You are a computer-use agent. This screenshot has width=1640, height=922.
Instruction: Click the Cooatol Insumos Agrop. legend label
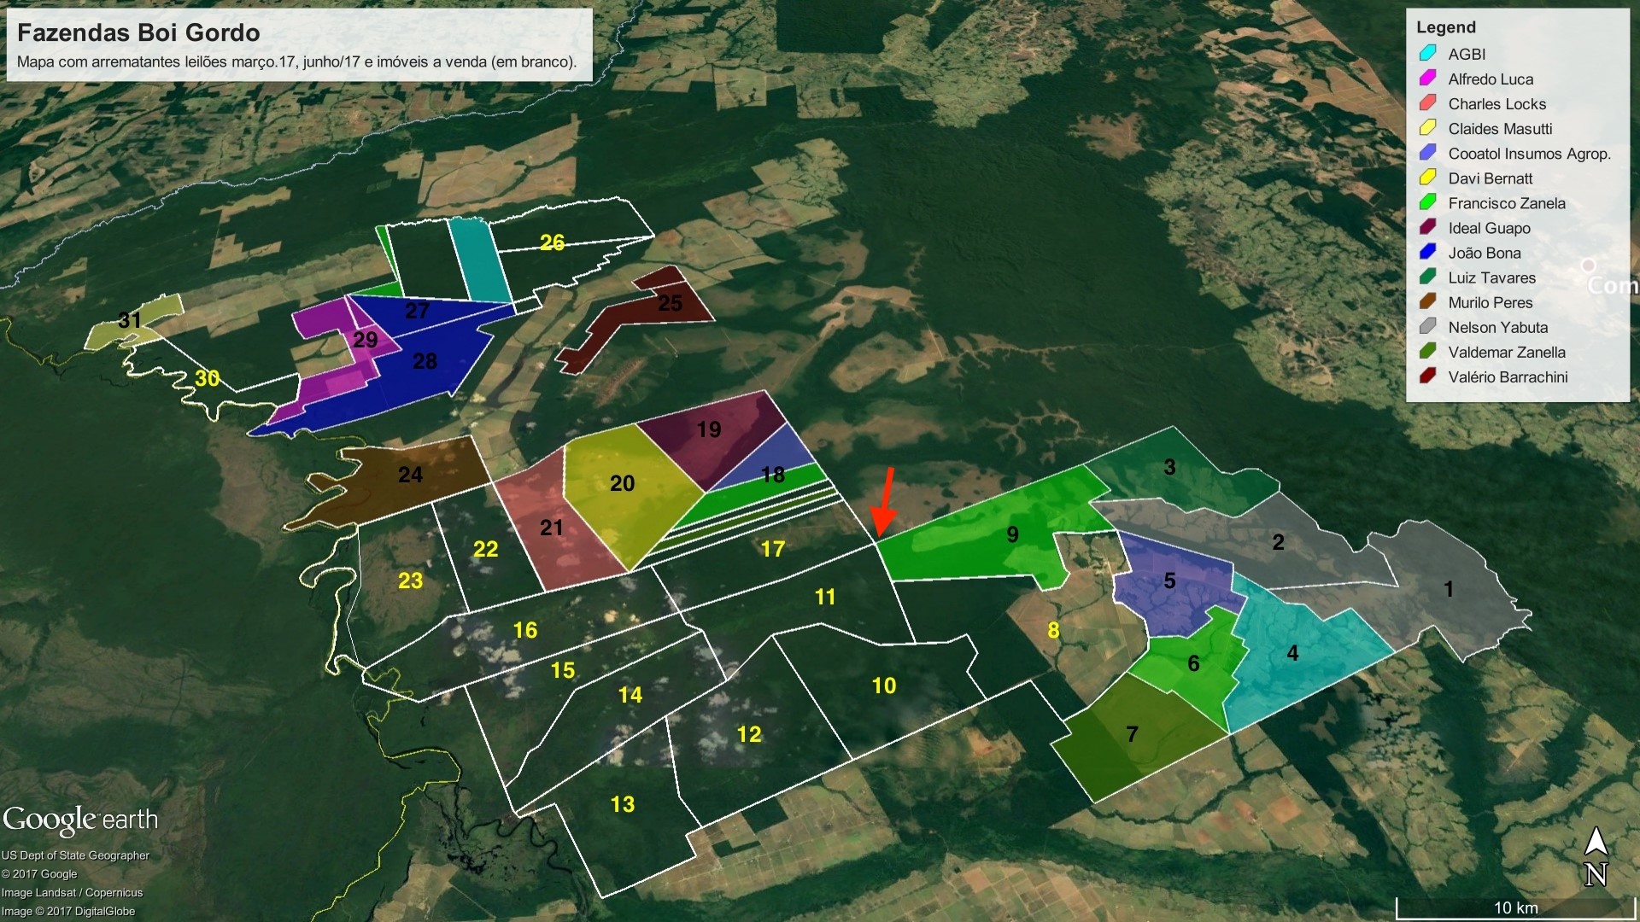1529,154
